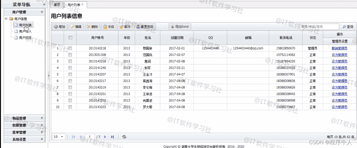Click 撤销管理员 link for 黎国林
Viewport: 357px width, 148px height.
pyautogui.click(x=339, y=48)
